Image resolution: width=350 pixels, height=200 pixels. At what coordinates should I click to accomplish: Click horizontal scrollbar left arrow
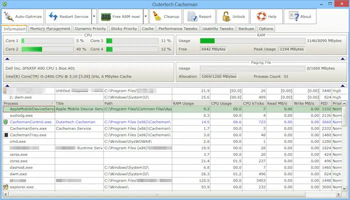point(6,194)
